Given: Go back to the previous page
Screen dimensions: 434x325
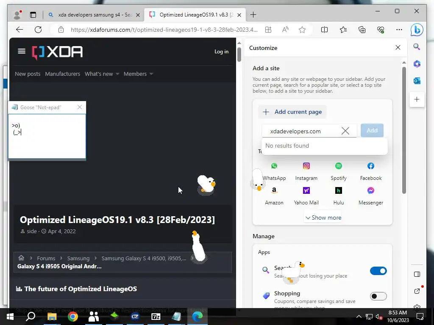Looking at the screenshot, I should [x=19, y=30].
